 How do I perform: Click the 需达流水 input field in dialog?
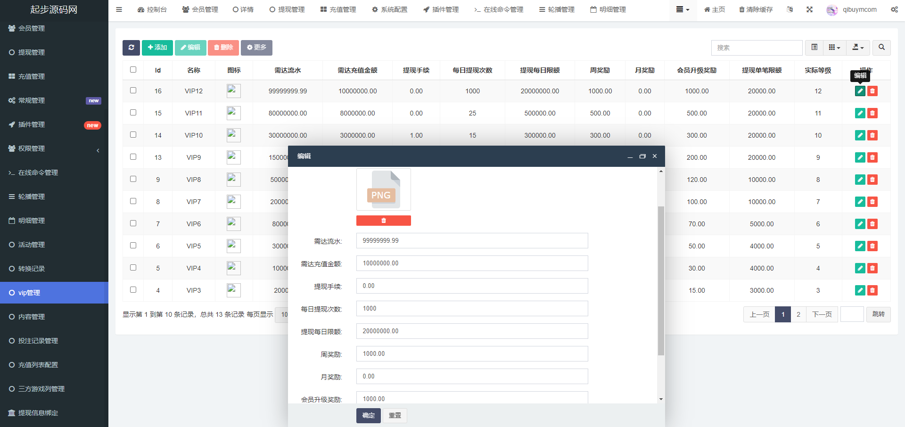point(472,240)
